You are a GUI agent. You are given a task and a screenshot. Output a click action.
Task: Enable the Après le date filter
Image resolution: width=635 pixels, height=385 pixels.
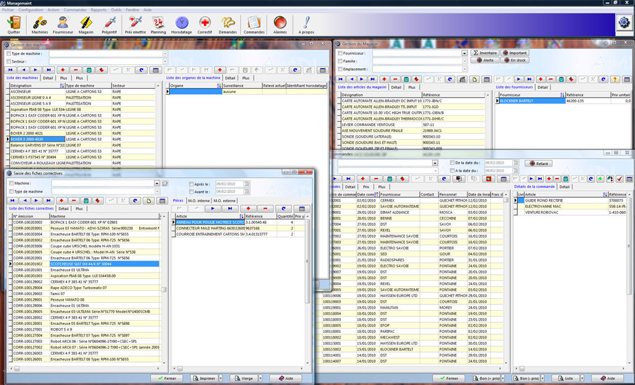pos(191,184)
